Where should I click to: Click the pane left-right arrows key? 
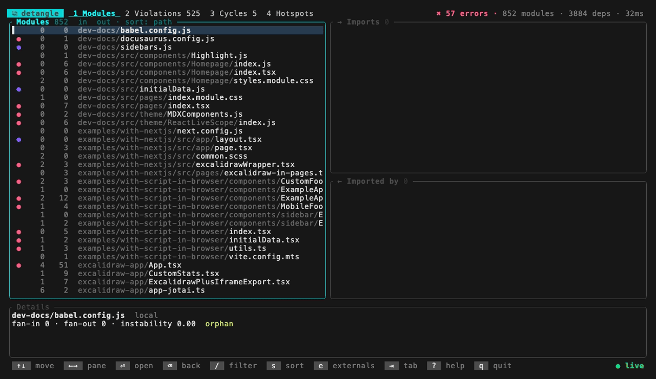click(x=73, y=366)
